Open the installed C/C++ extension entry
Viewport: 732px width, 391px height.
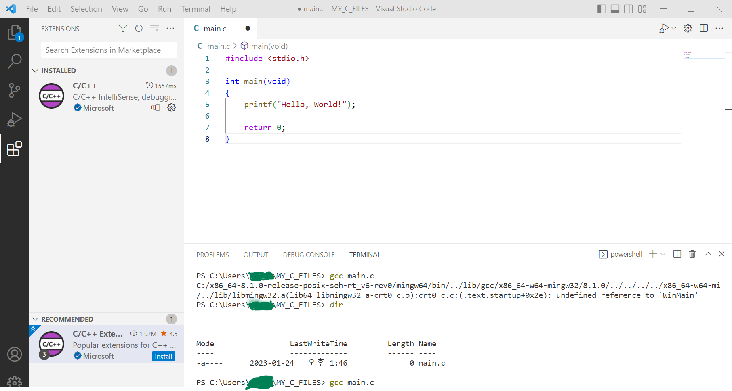pyautogui.click(x=107, y=96)
